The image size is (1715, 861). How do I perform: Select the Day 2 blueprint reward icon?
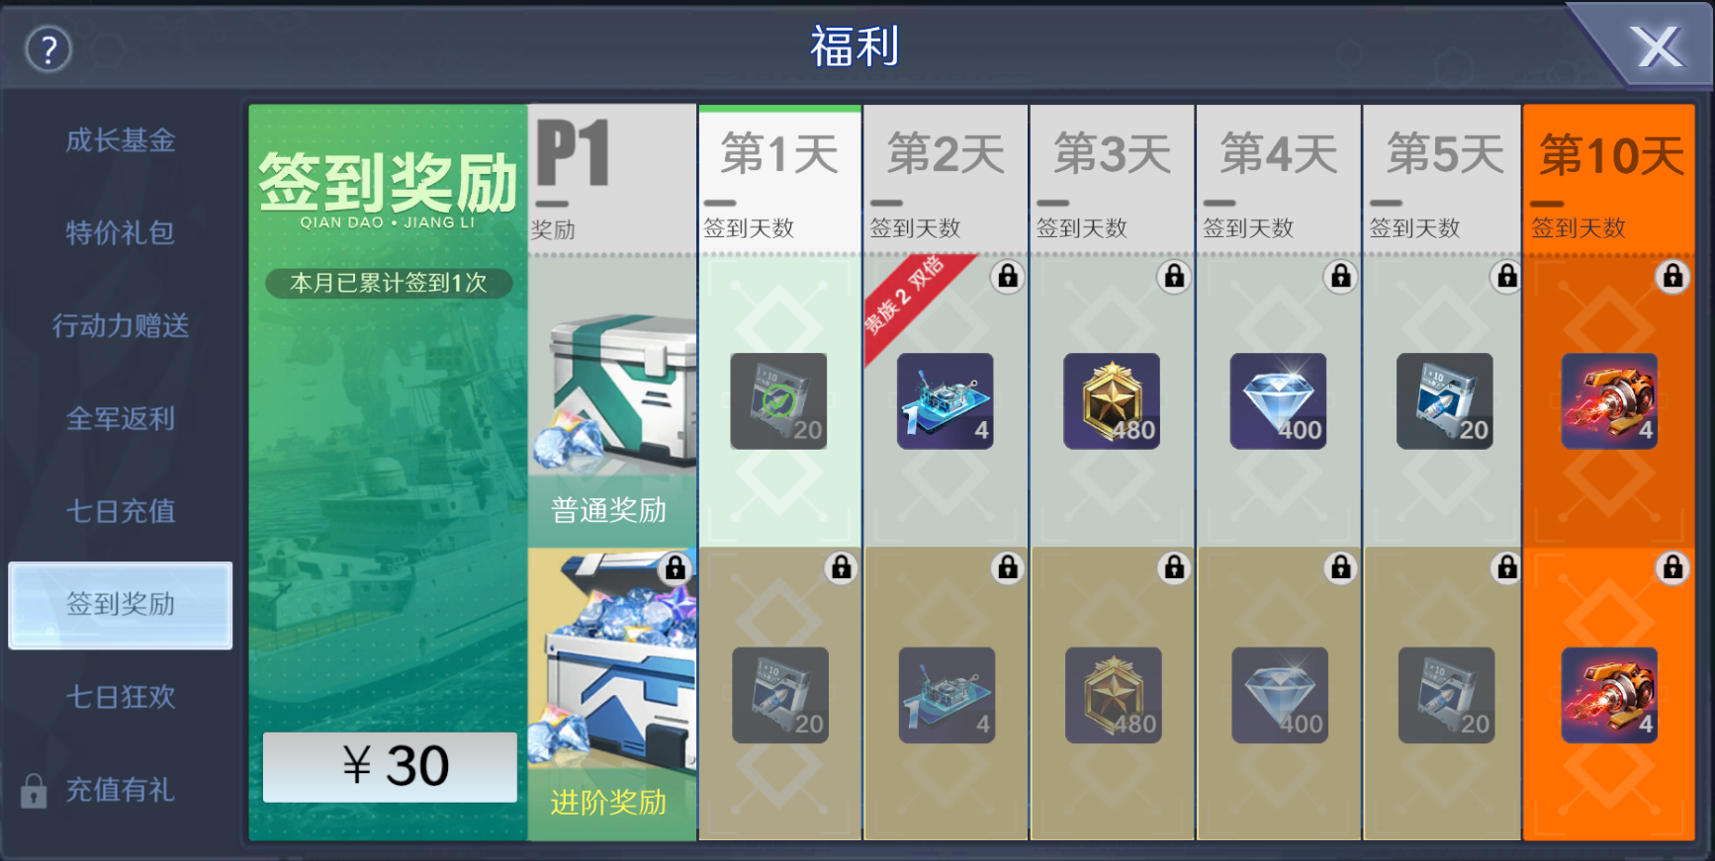point(945,401)
